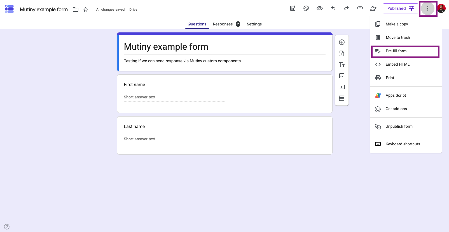Preview the form with the eye icon
Image resolution: width=449 pixels, height=232 pixels.
[320, 8]
